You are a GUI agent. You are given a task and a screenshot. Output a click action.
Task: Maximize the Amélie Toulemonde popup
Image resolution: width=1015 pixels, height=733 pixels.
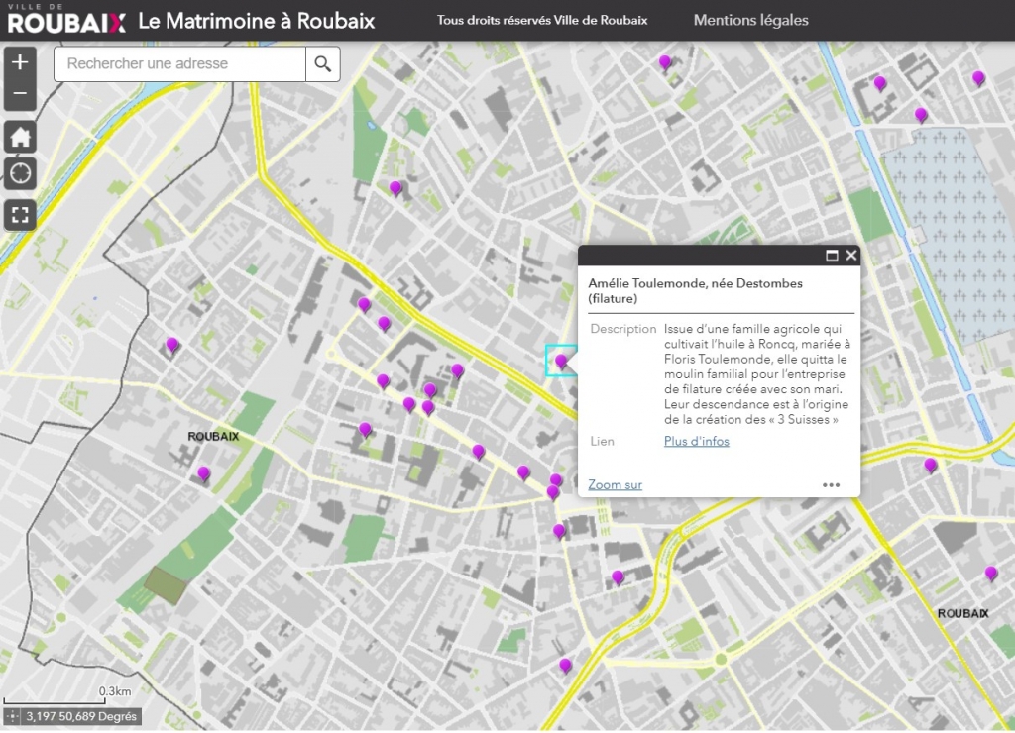[832, 255]
